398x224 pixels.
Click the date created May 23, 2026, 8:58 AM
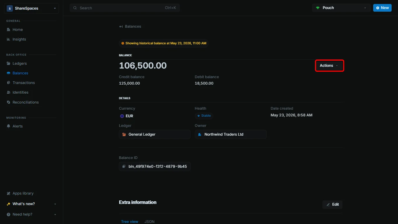[x=291, y=115]
